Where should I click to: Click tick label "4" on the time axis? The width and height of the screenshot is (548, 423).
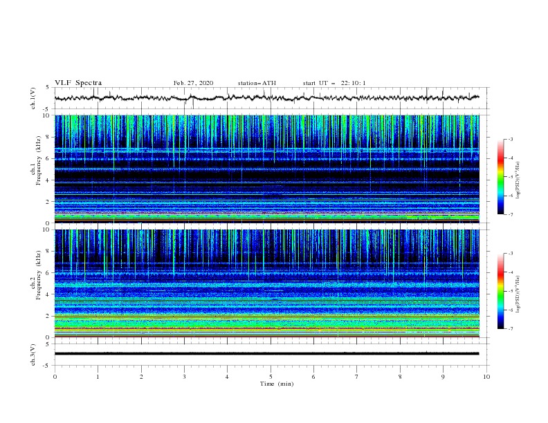tap(227, 377)
